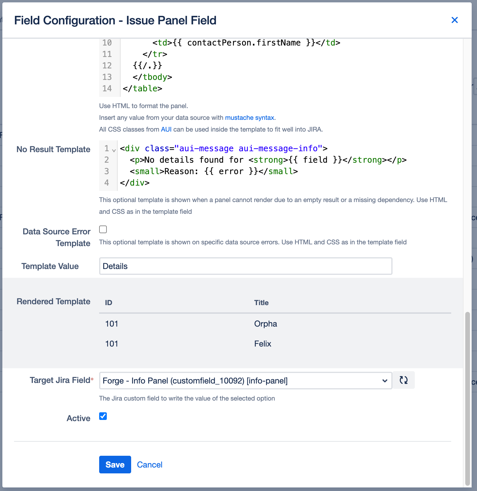Image resolution: width=477 pixels, height=491 pixels.
Task: Cancel the field configuration changes
Action: click(150, 465)
